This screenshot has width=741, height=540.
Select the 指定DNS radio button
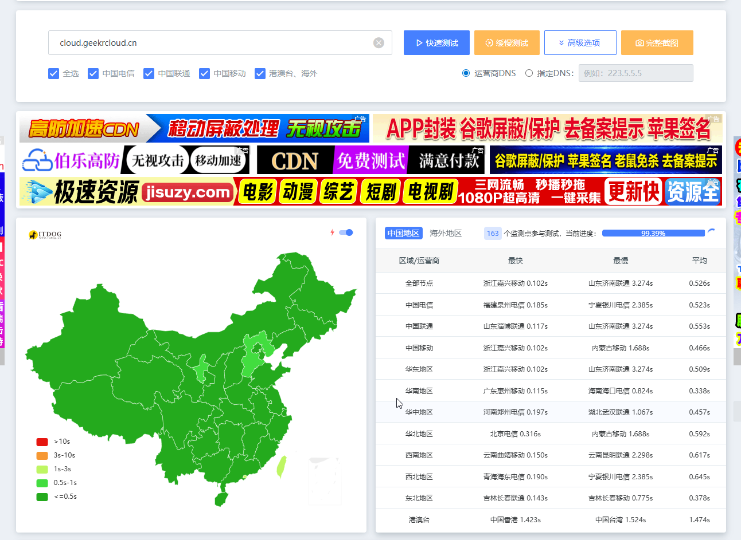[x=529, y=73]
